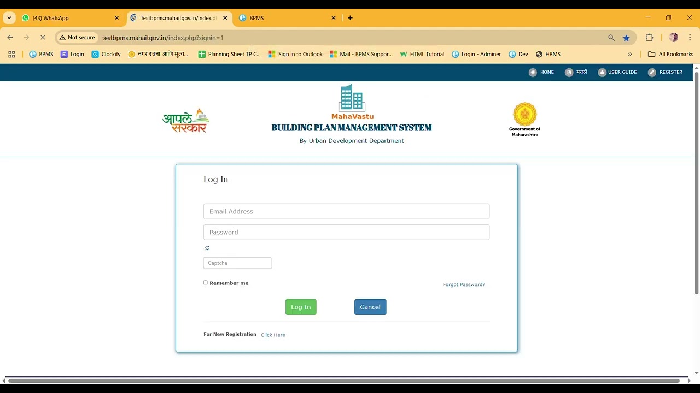This screenshot has width=700, height=393.
Task: Click the Captcha input field
Action: pos(237,263)
